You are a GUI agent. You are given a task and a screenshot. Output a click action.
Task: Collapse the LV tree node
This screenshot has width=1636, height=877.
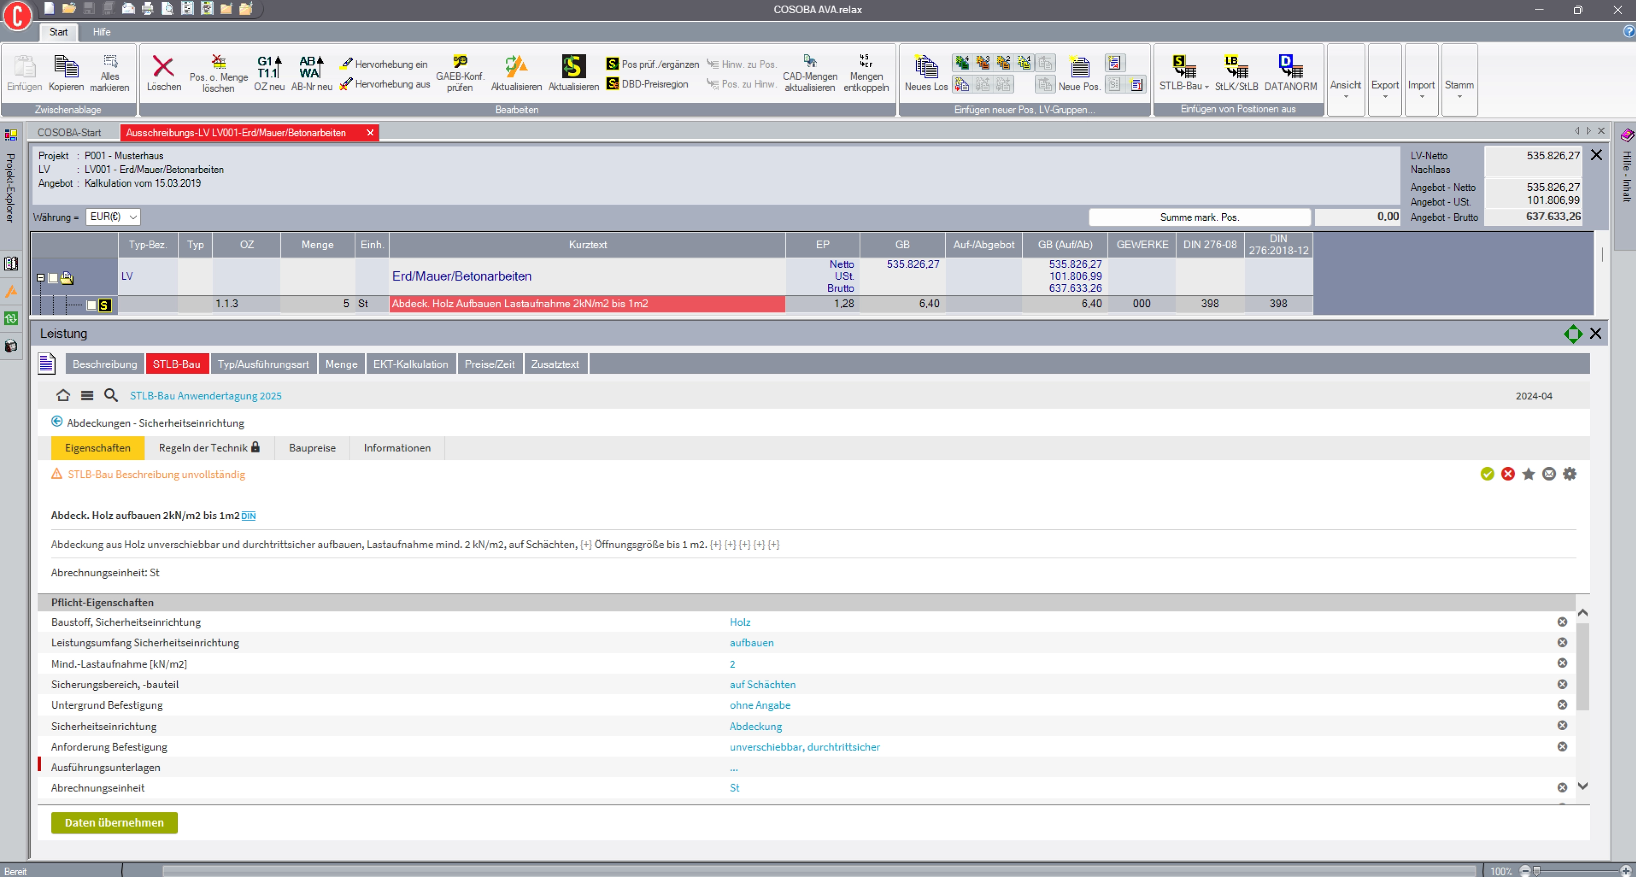(41, 277)
